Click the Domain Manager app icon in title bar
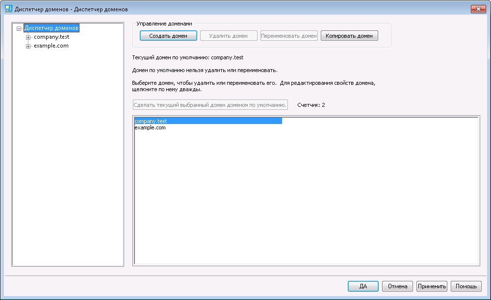The image size is (491, 300). (x=8, y=9)
